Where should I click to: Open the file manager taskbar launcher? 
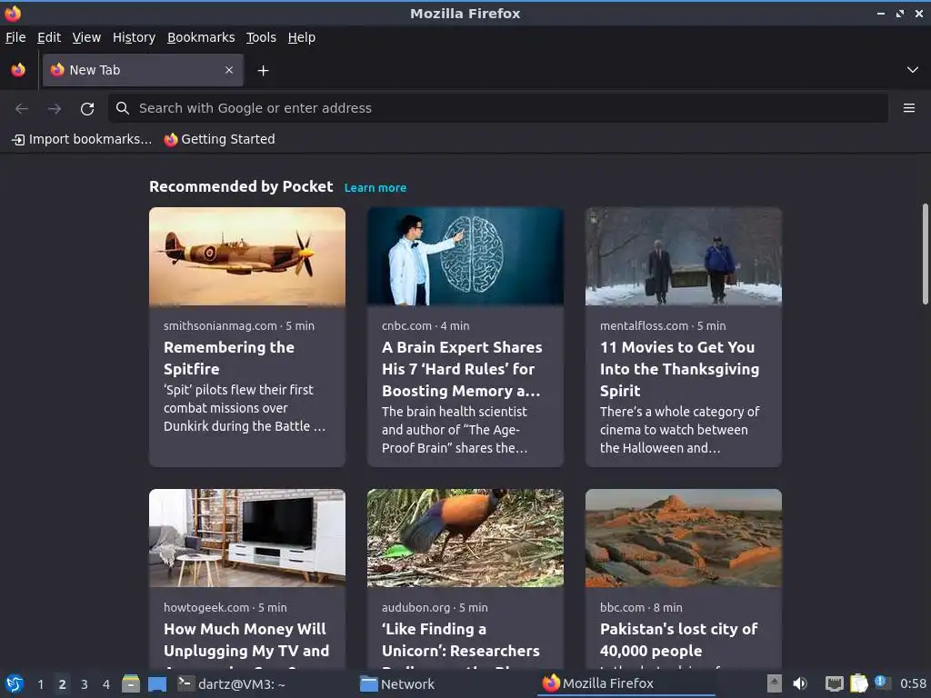(131, 684)
